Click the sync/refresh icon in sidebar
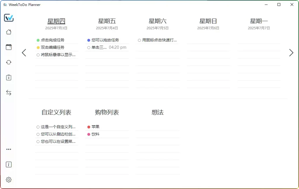The image size is (299, 189). [9, 62]
